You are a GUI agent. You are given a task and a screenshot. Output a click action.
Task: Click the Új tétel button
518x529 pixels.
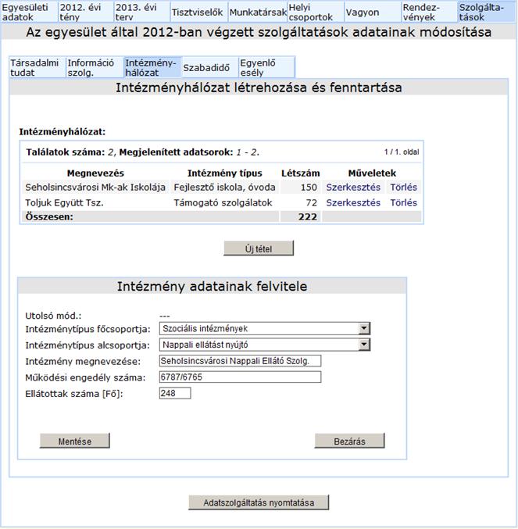pyautogui.click(x=259, y=248)
